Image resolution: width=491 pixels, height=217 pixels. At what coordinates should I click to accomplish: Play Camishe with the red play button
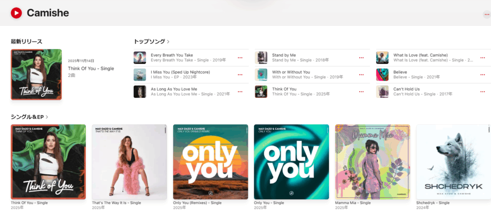pos(16,13)
